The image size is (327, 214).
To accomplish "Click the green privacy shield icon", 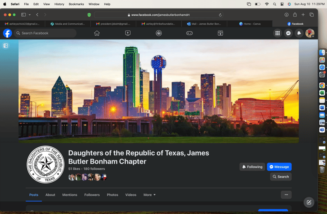I will pos(89,15).
